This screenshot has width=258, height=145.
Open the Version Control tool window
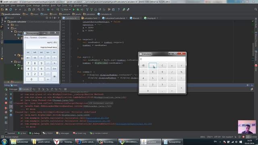coord(99,133)
